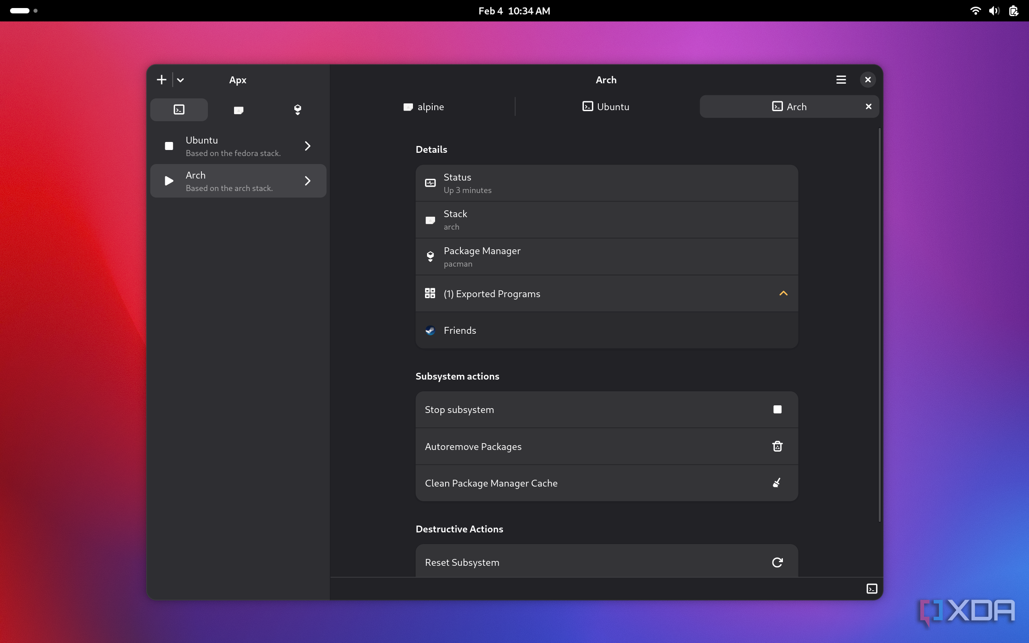Click the battery status icon
This screenshot has width=1029, height=643.
[1014, 10]
